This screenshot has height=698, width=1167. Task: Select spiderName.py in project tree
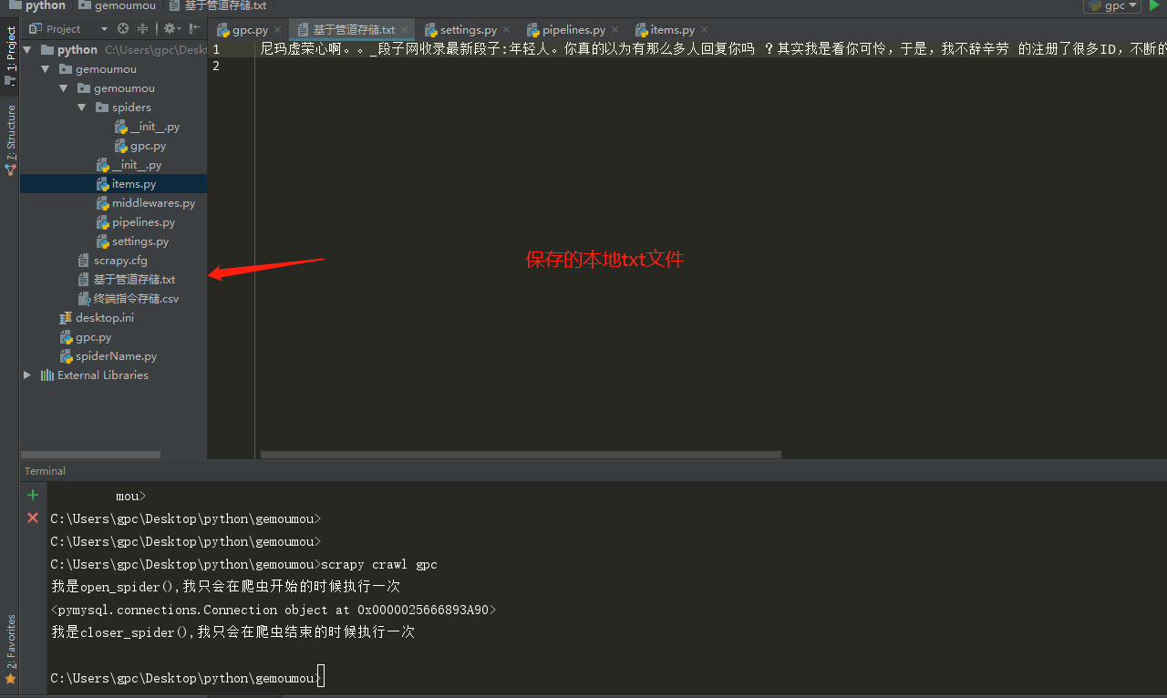108,356
